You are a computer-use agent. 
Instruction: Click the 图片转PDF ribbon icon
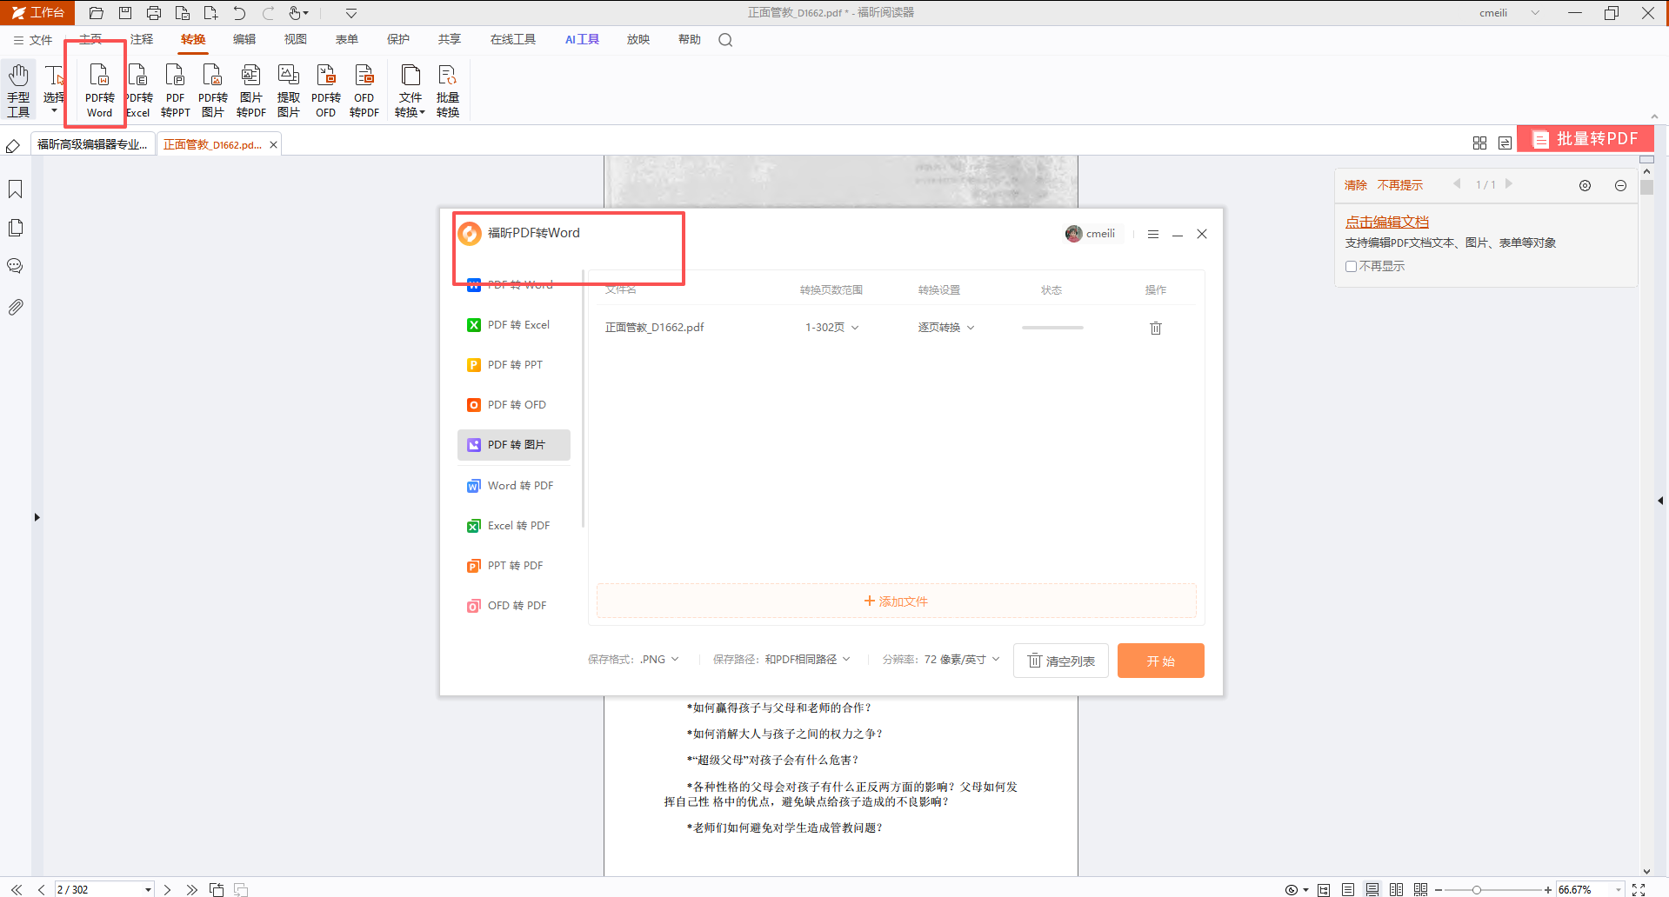[x=251, y=90]
